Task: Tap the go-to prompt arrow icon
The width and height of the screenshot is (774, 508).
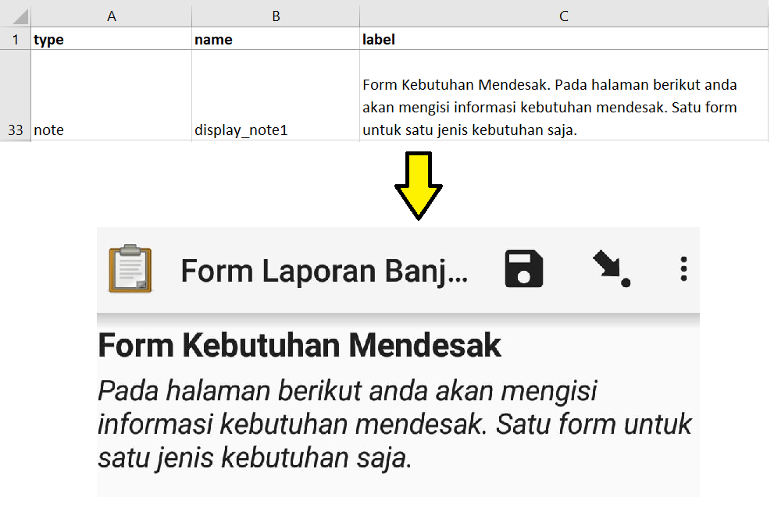Action: 611,269
